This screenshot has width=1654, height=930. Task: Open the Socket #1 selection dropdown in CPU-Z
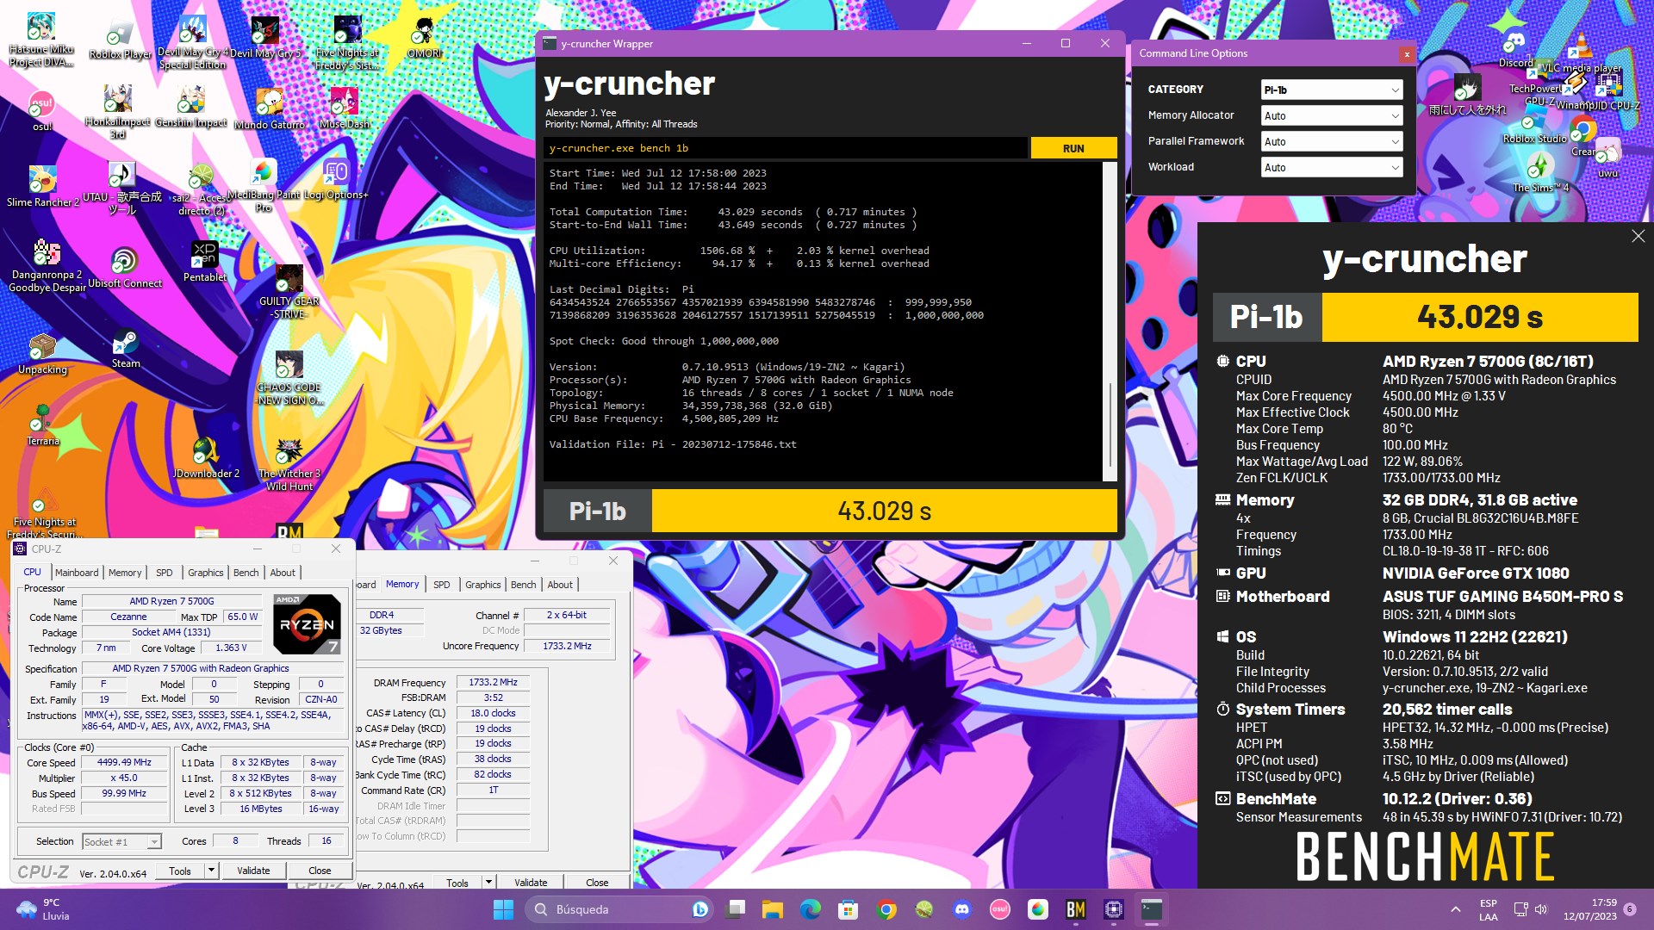coord(121,841)
